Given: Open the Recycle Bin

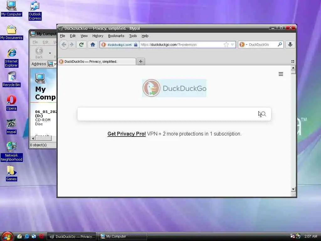Looking at the screenshot, I should click(x=12, y=79).
